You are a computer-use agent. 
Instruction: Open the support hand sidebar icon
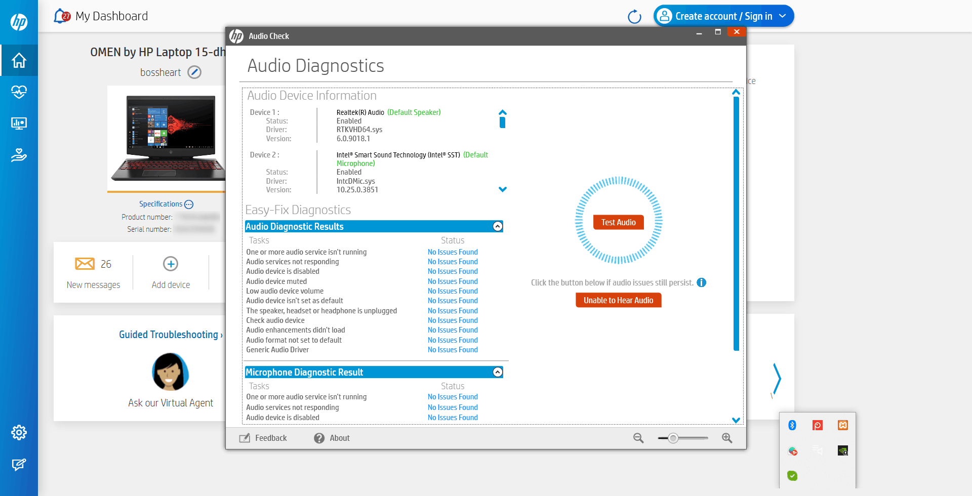(x=19, y=155)
